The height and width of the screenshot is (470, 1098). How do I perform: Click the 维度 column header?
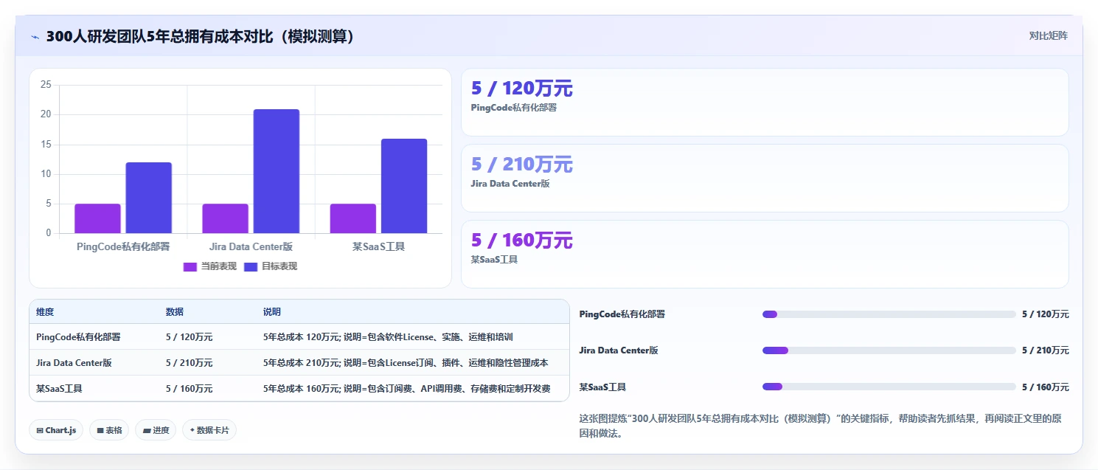tap(45, 312)
